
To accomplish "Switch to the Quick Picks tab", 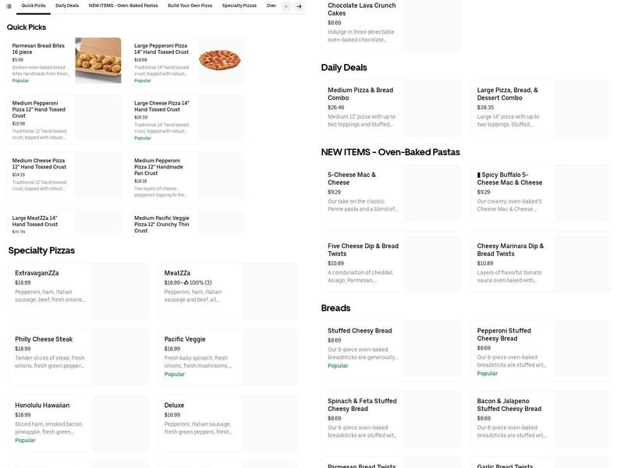I will (32, 5).
